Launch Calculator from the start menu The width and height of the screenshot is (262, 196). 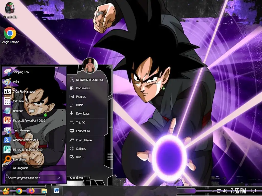coord(34,101)
